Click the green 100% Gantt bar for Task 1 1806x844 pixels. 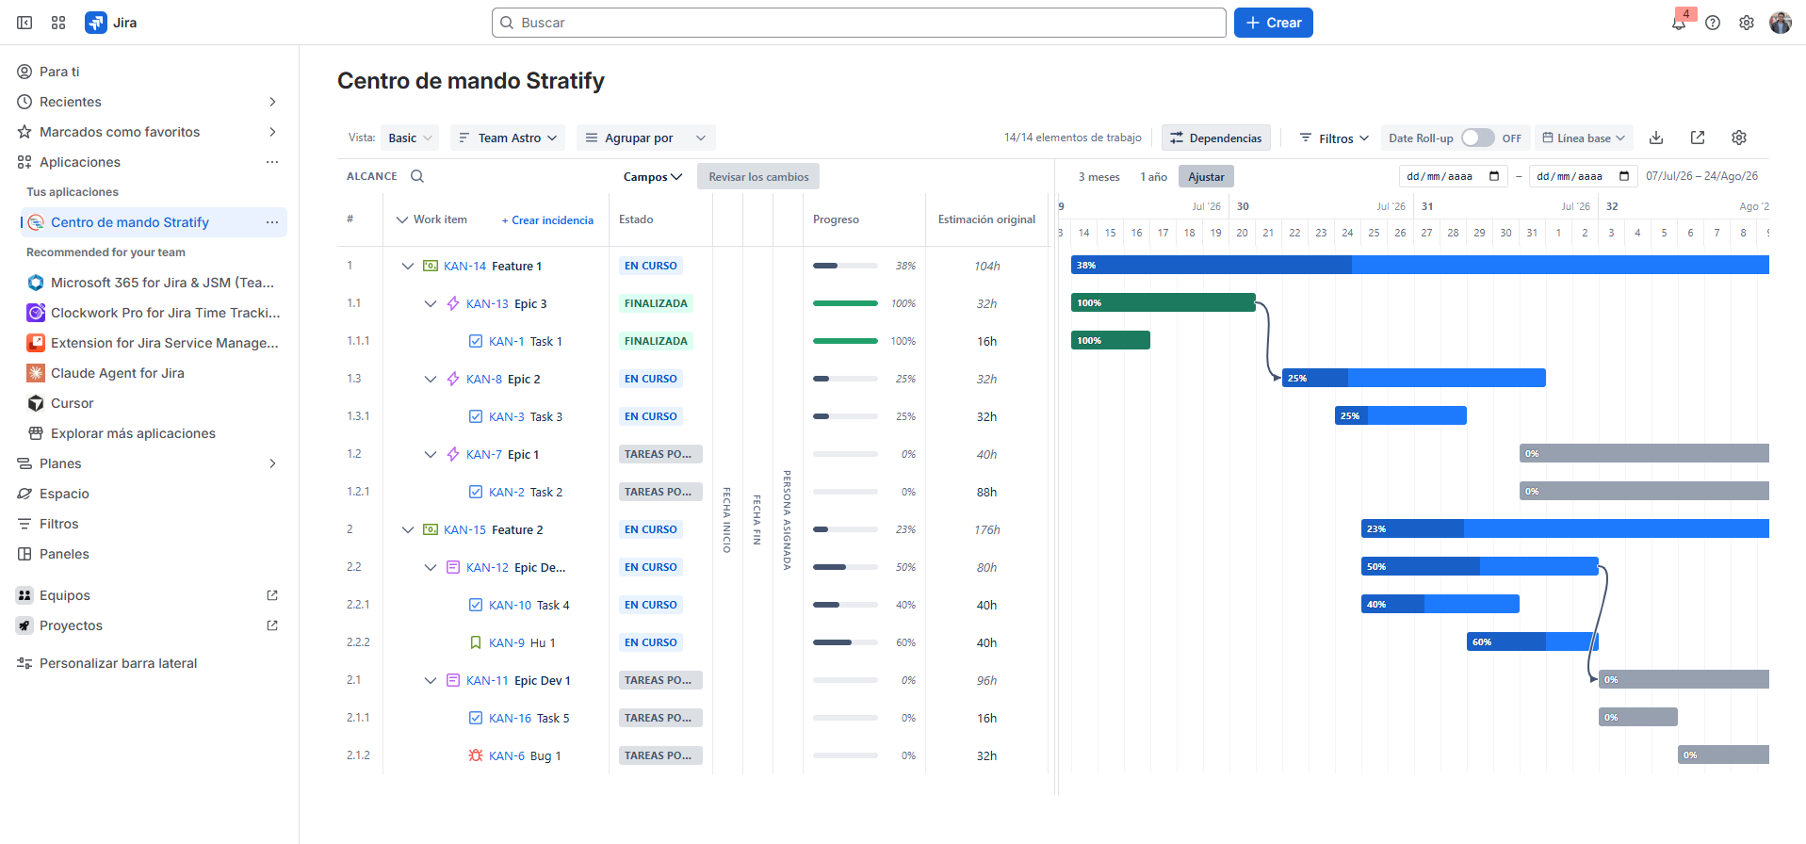click(x=1111, y=340)
